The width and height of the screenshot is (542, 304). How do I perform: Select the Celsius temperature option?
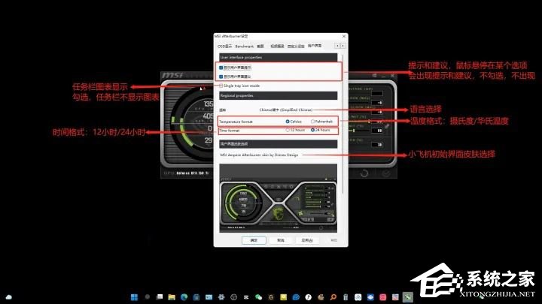(x=288, y=121)
